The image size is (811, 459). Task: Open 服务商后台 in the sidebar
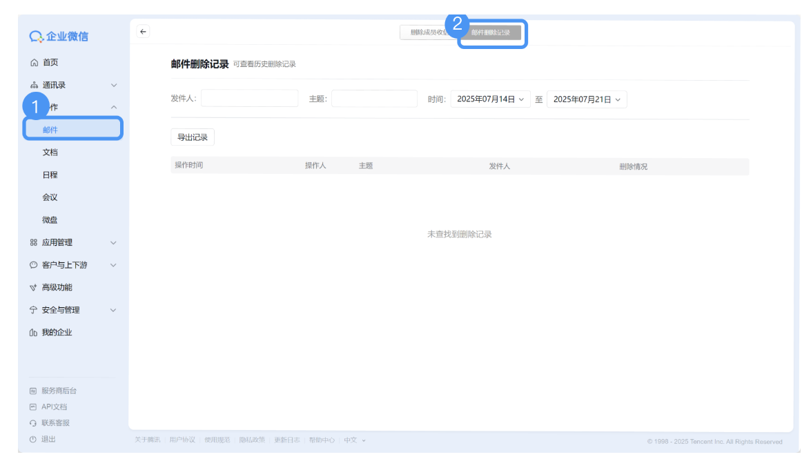click(59, 391)
